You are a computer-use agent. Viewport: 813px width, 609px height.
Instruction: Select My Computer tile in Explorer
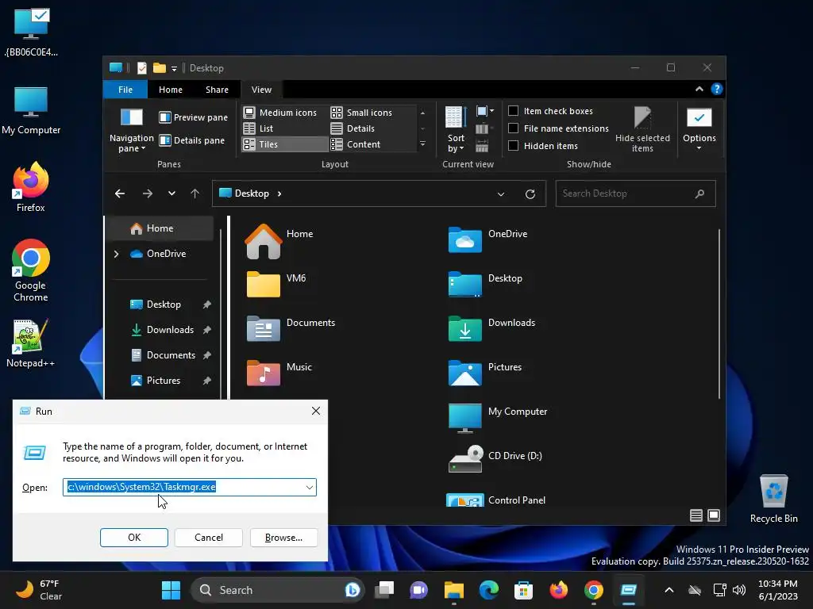(x=497, y=416)
